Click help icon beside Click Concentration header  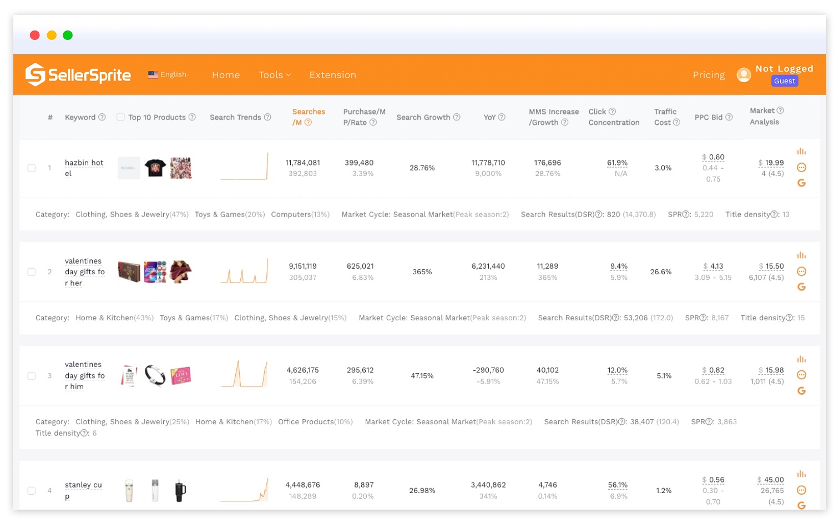(612, 112)
